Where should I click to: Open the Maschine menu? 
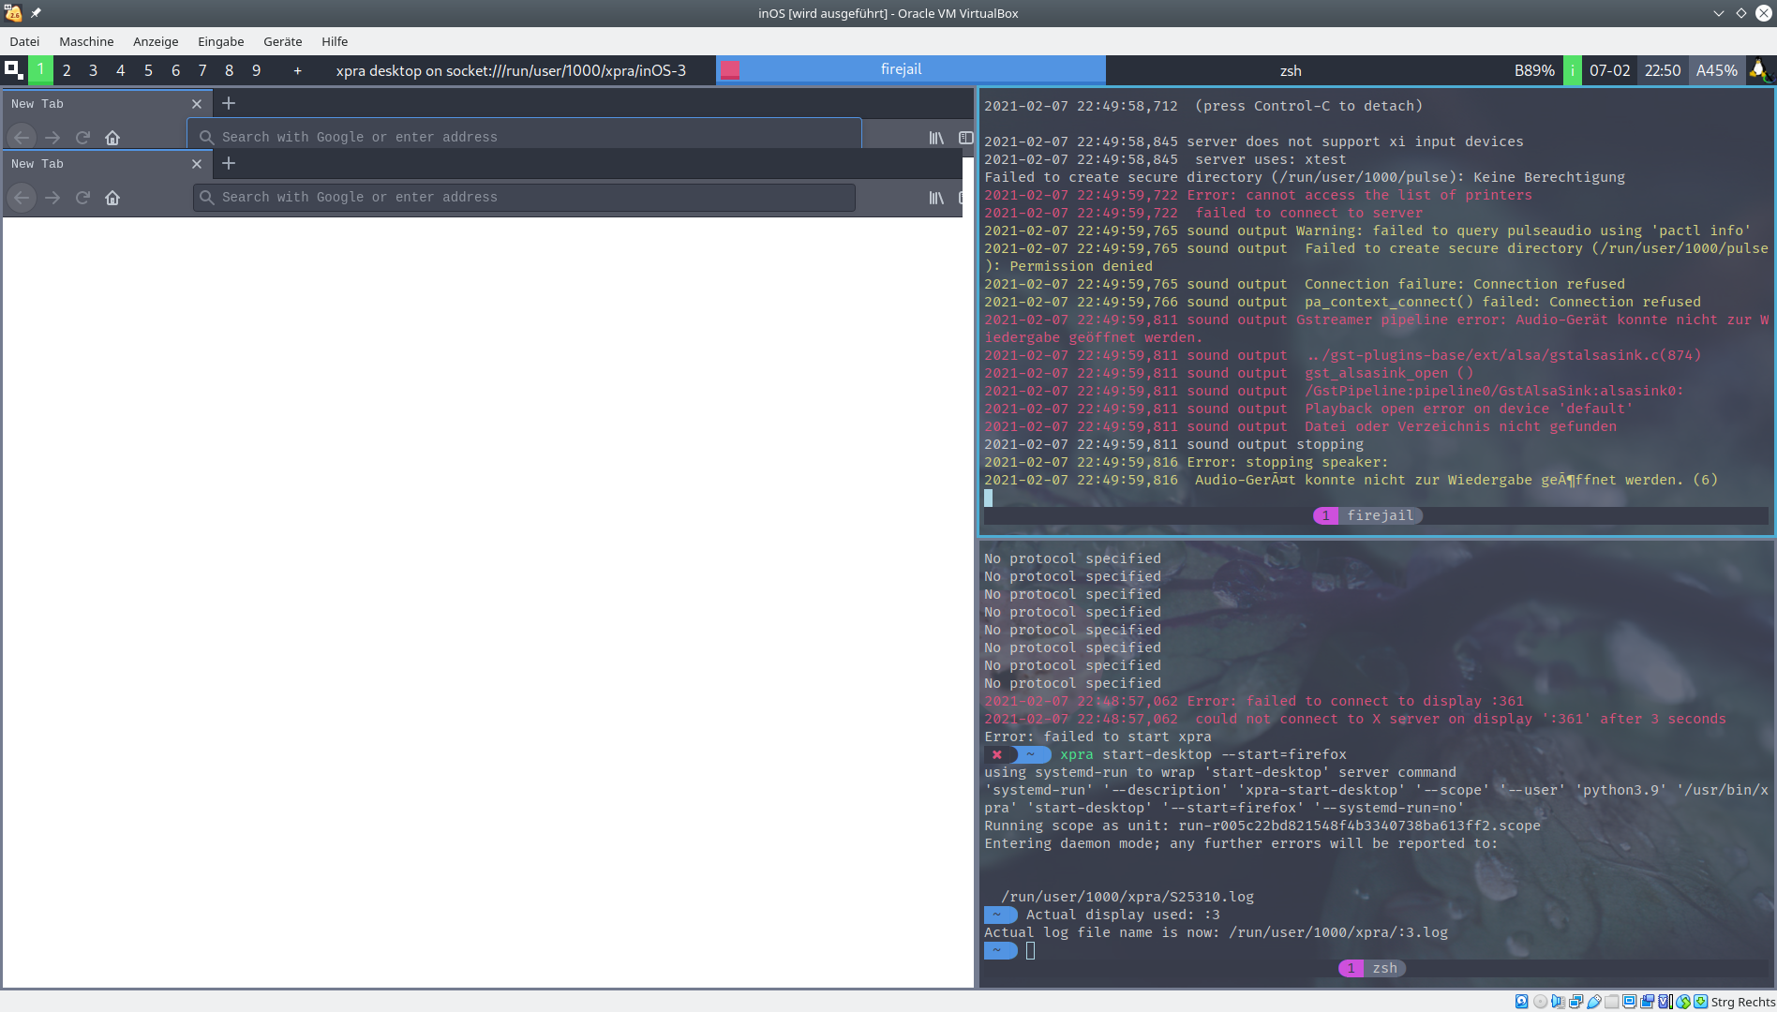point(86,41)
